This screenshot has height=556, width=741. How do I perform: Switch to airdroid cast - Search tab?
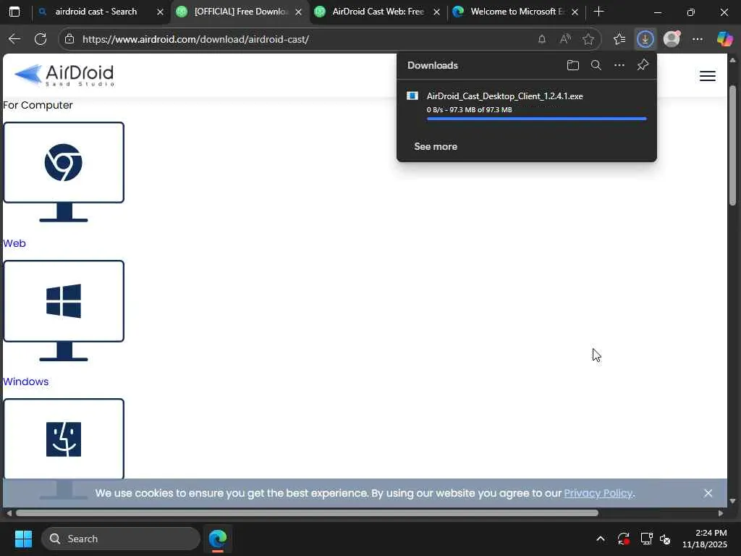(96, 12)
